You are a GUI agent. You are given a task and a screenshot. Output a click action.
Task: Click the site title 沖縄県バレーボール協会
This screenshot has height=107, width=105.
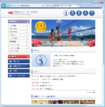[x=25, y=12]
